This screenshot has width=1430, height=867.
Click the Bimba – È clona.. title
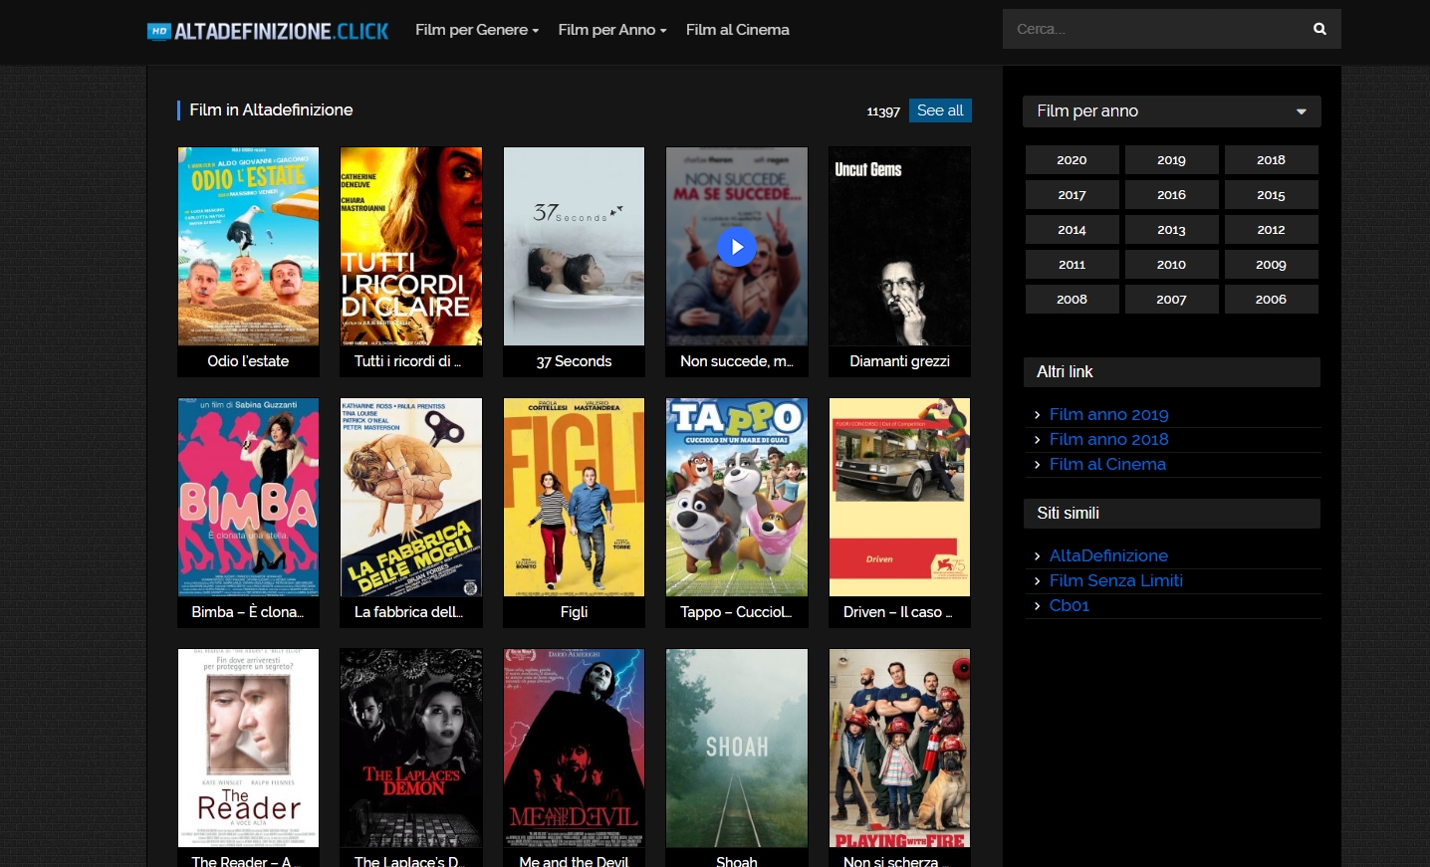[x=248, y=612]
